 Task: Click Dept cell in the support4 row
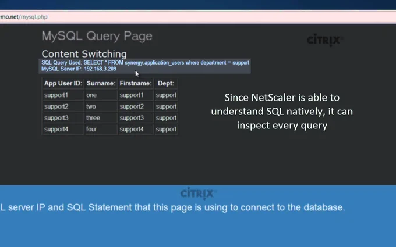(x=166, y=129)
